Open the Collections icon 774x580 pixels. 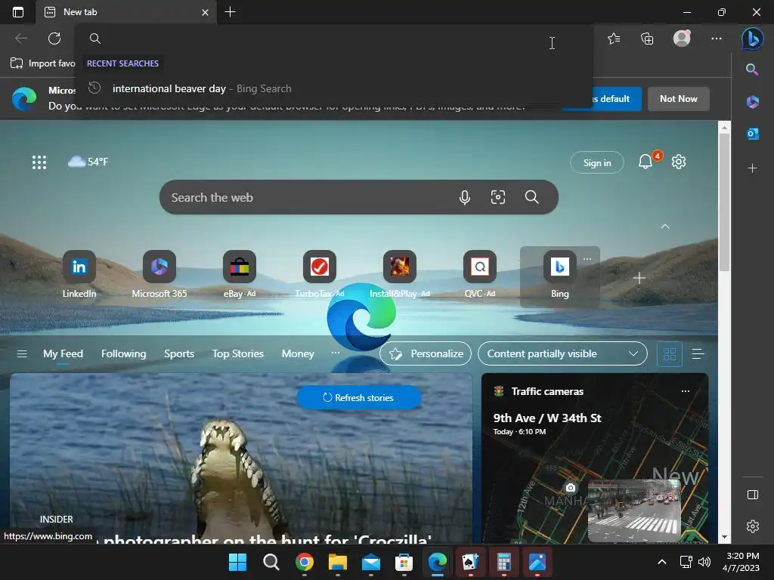(x=647, y=39)
